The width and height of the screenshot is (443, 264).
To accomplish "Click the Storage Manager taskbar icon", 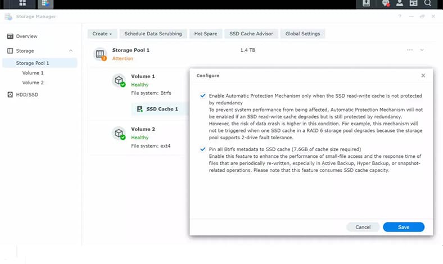I will pyautogui.click(x=45, y=3).
